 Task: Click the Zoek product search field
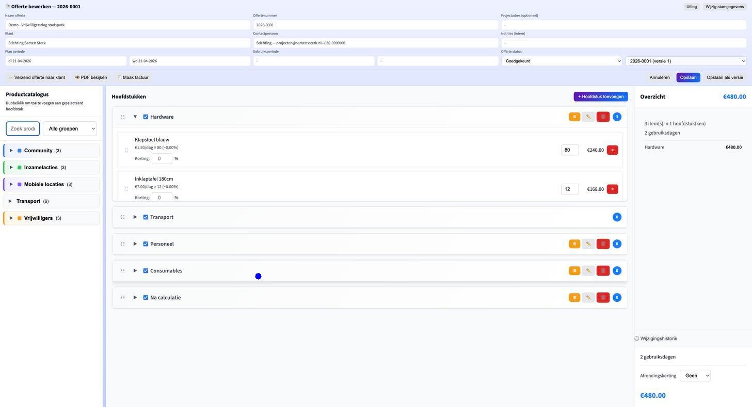point(23,128)
